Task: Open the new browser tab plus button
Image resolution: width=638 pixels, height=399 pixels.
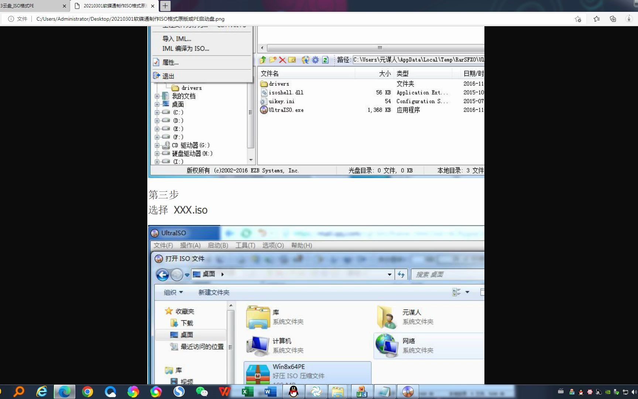Action: click(x=165, y=6)
